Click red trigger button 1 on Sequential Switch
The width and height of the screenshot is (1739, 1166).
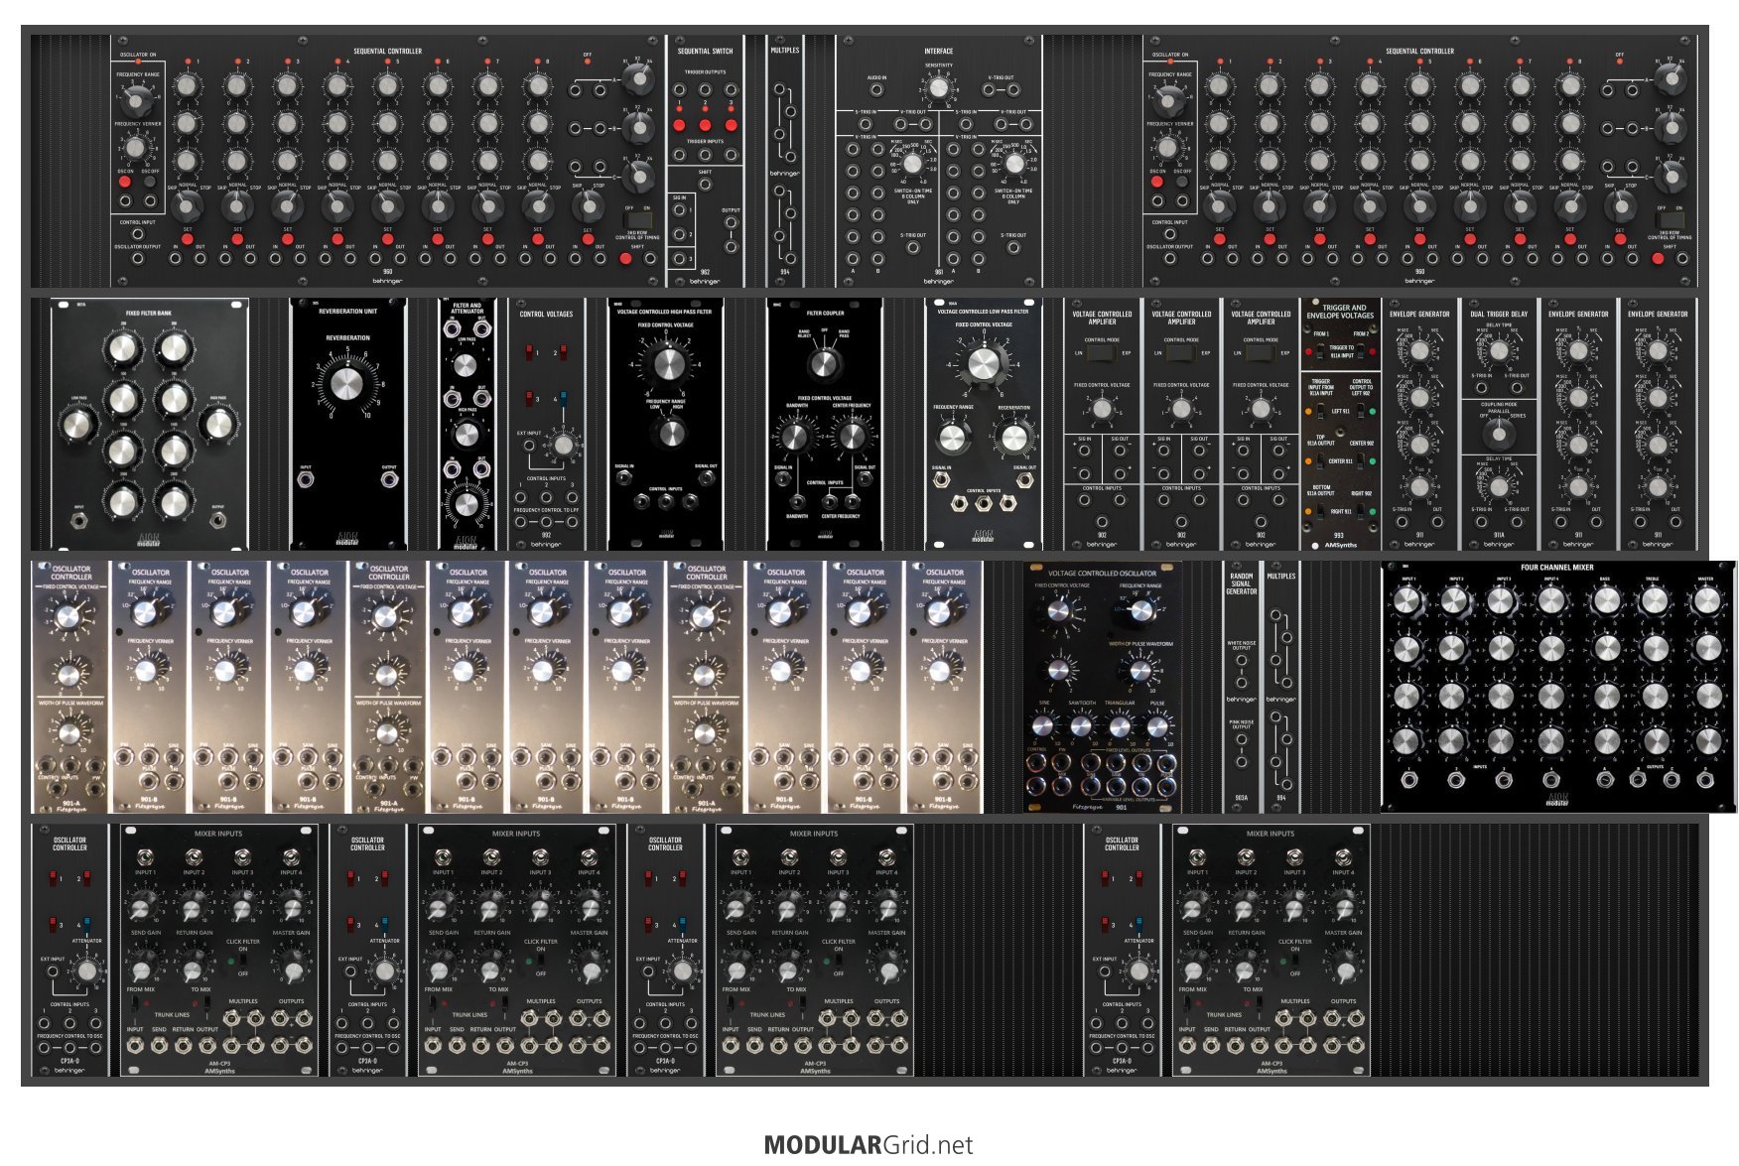679,125
